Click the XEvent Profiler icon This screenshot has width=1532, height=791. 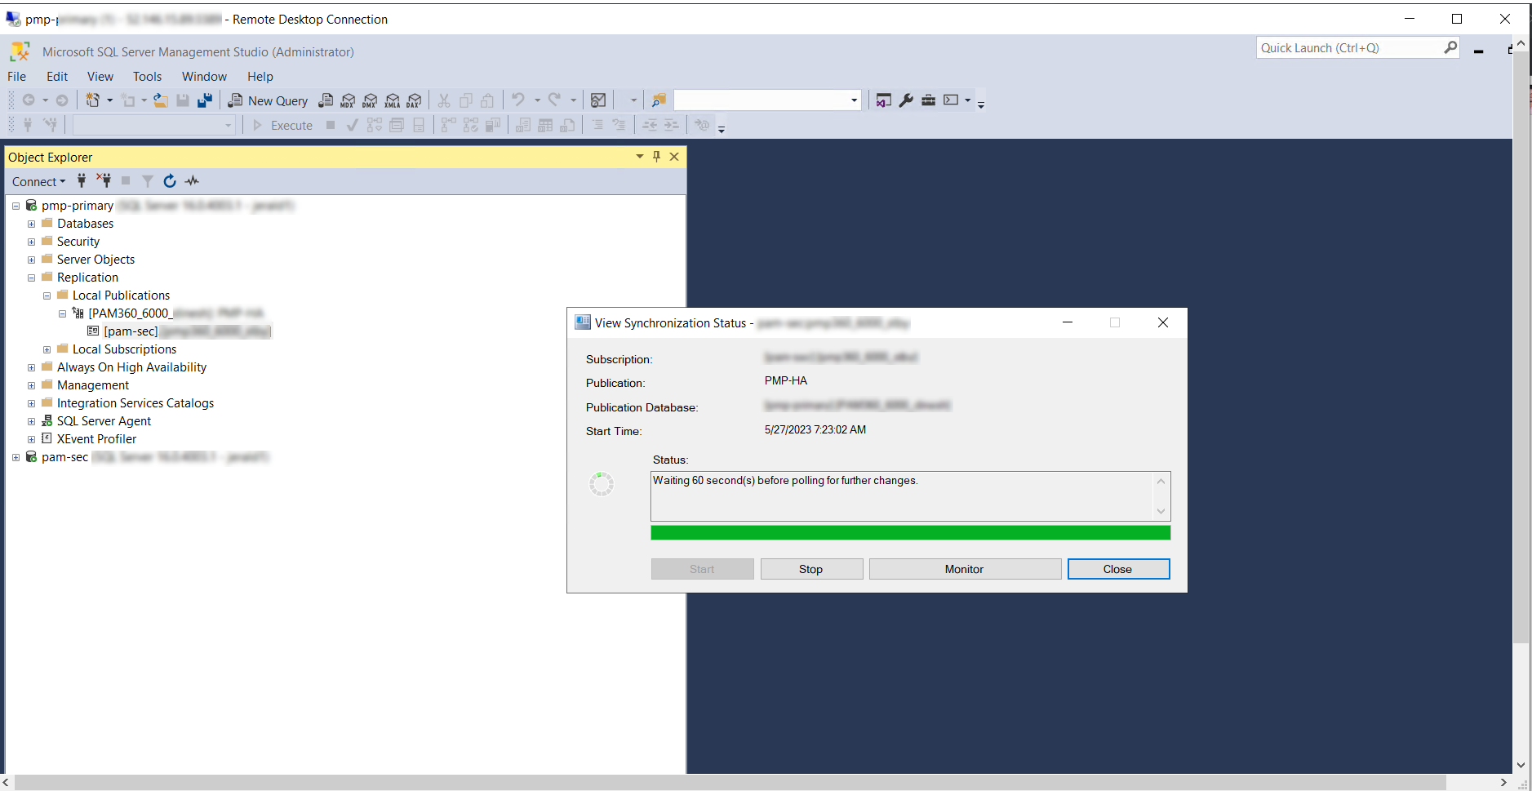pyautogui.click(x=47, y=439)
